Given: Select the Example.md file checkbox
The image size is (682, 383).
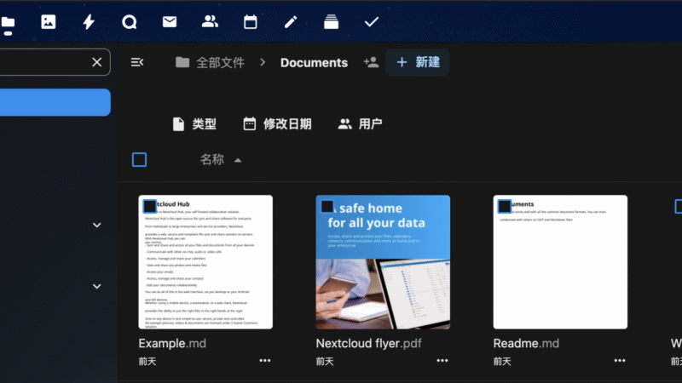Looking at the screenshot, I should (150, 206).
